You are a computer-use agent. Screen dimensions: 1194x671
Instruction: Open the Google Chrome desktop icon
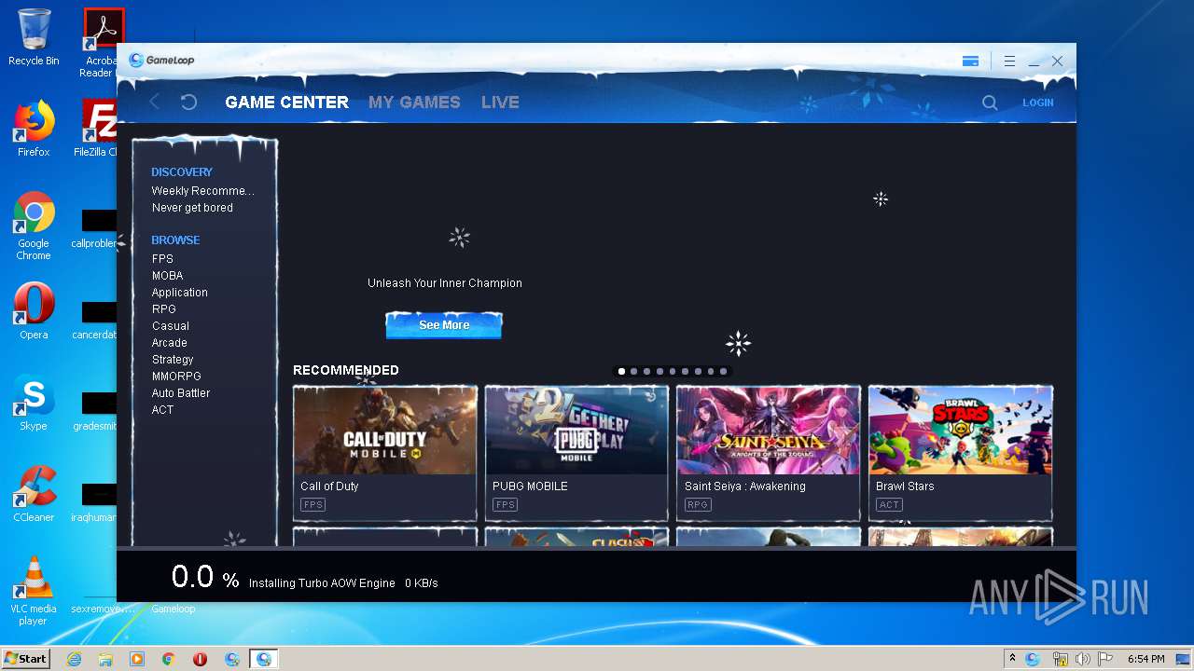point(34,226)
